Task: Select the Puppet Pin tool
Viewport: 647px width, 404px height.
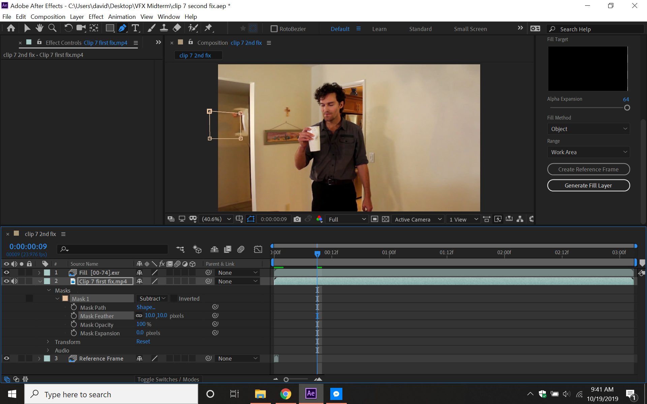Action: click(x=209, y=28)
